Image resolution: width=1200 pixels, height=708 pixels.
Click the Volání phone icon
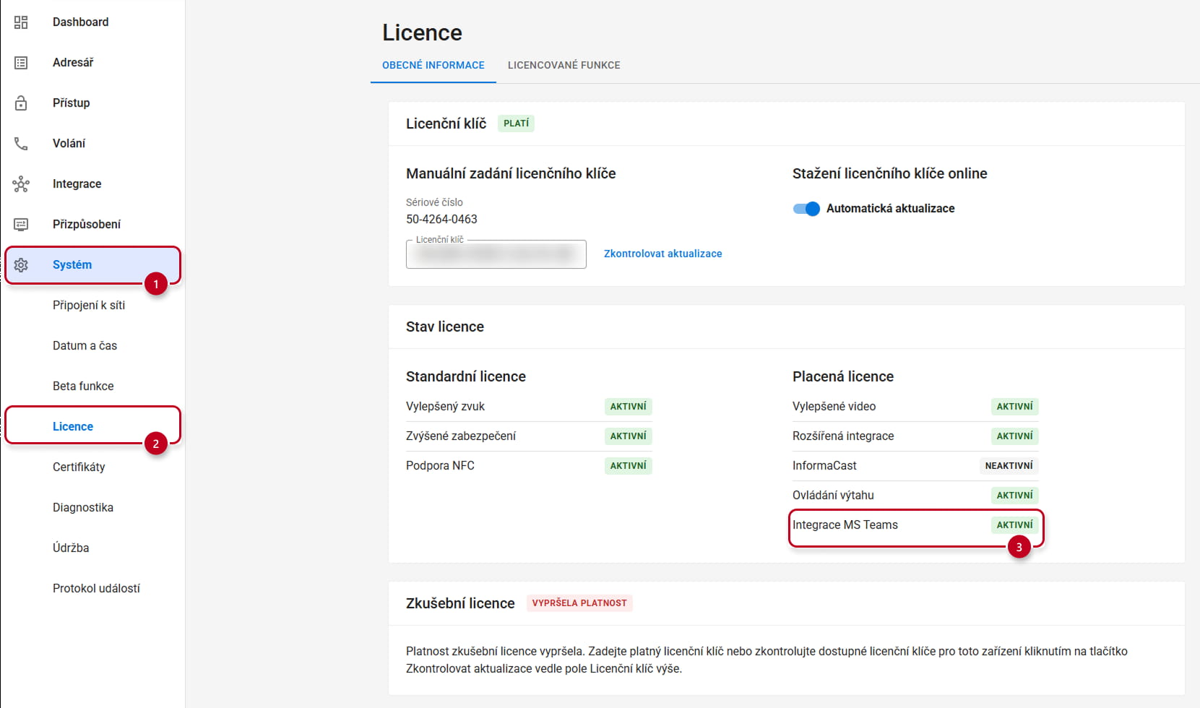(21, 144)
